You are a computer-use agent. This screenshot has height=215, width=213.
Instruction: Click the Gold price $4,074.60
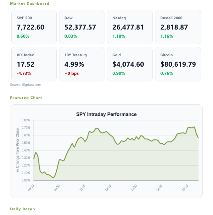128,64
